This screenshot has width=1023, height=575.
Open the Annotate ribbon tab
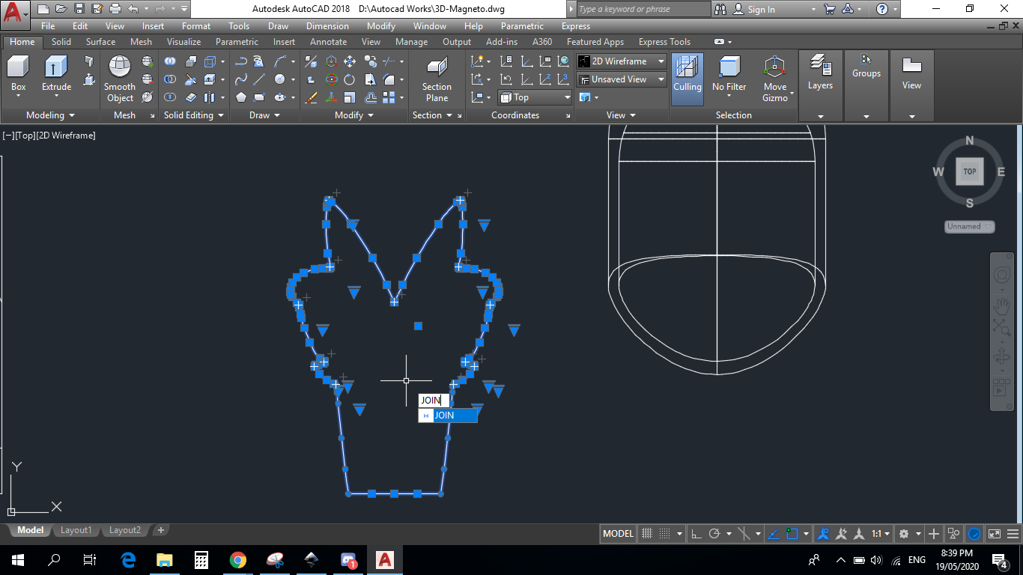pyautogui.click(x=328, y=42)
